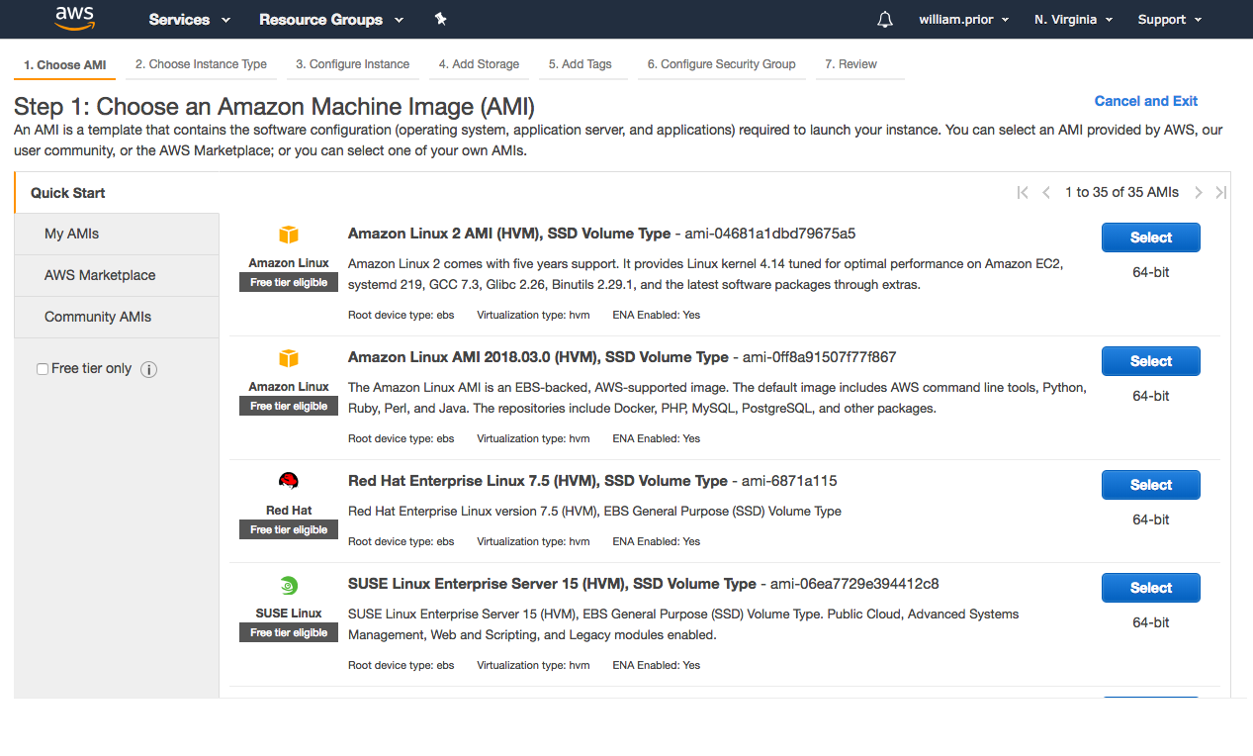Screen dimensions: 1253x756
Task: Switch to 6. Configure Security Group tab
Action: coord(722,64)
